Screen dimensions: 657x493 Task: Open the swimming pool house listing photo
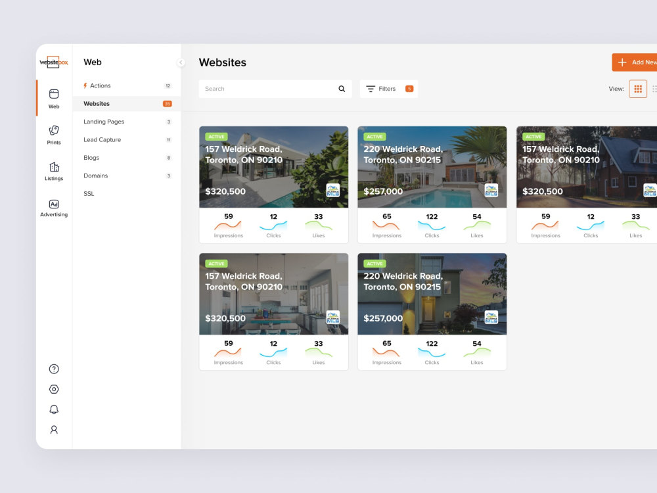(432, 167)
